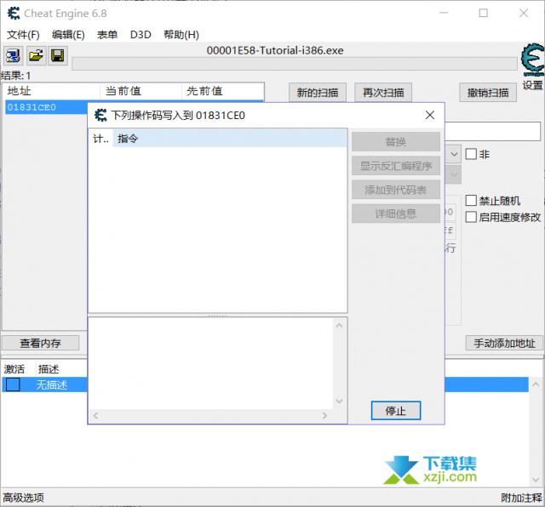This screenshot has height=507, width=545.
Task: Click the scan progress bar
Action: pyautogui.click(x=295, y=64)
